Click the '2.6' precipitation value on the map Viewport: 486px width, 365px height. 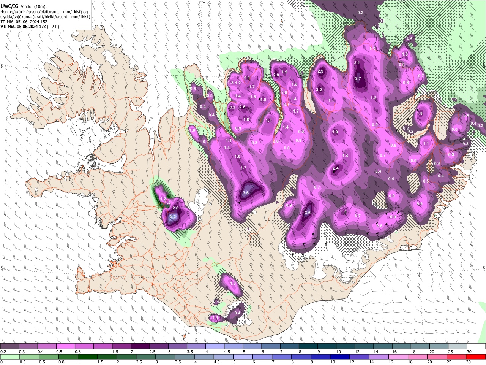click(x=242, y=107)
